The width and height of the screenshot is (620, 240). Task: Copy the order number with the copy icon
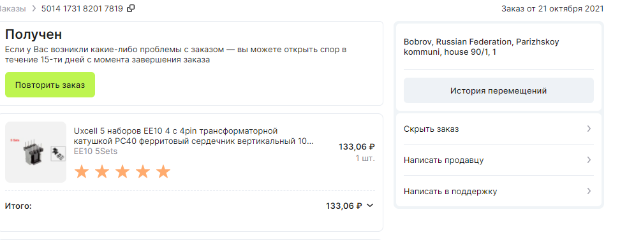tap(131, 8)
